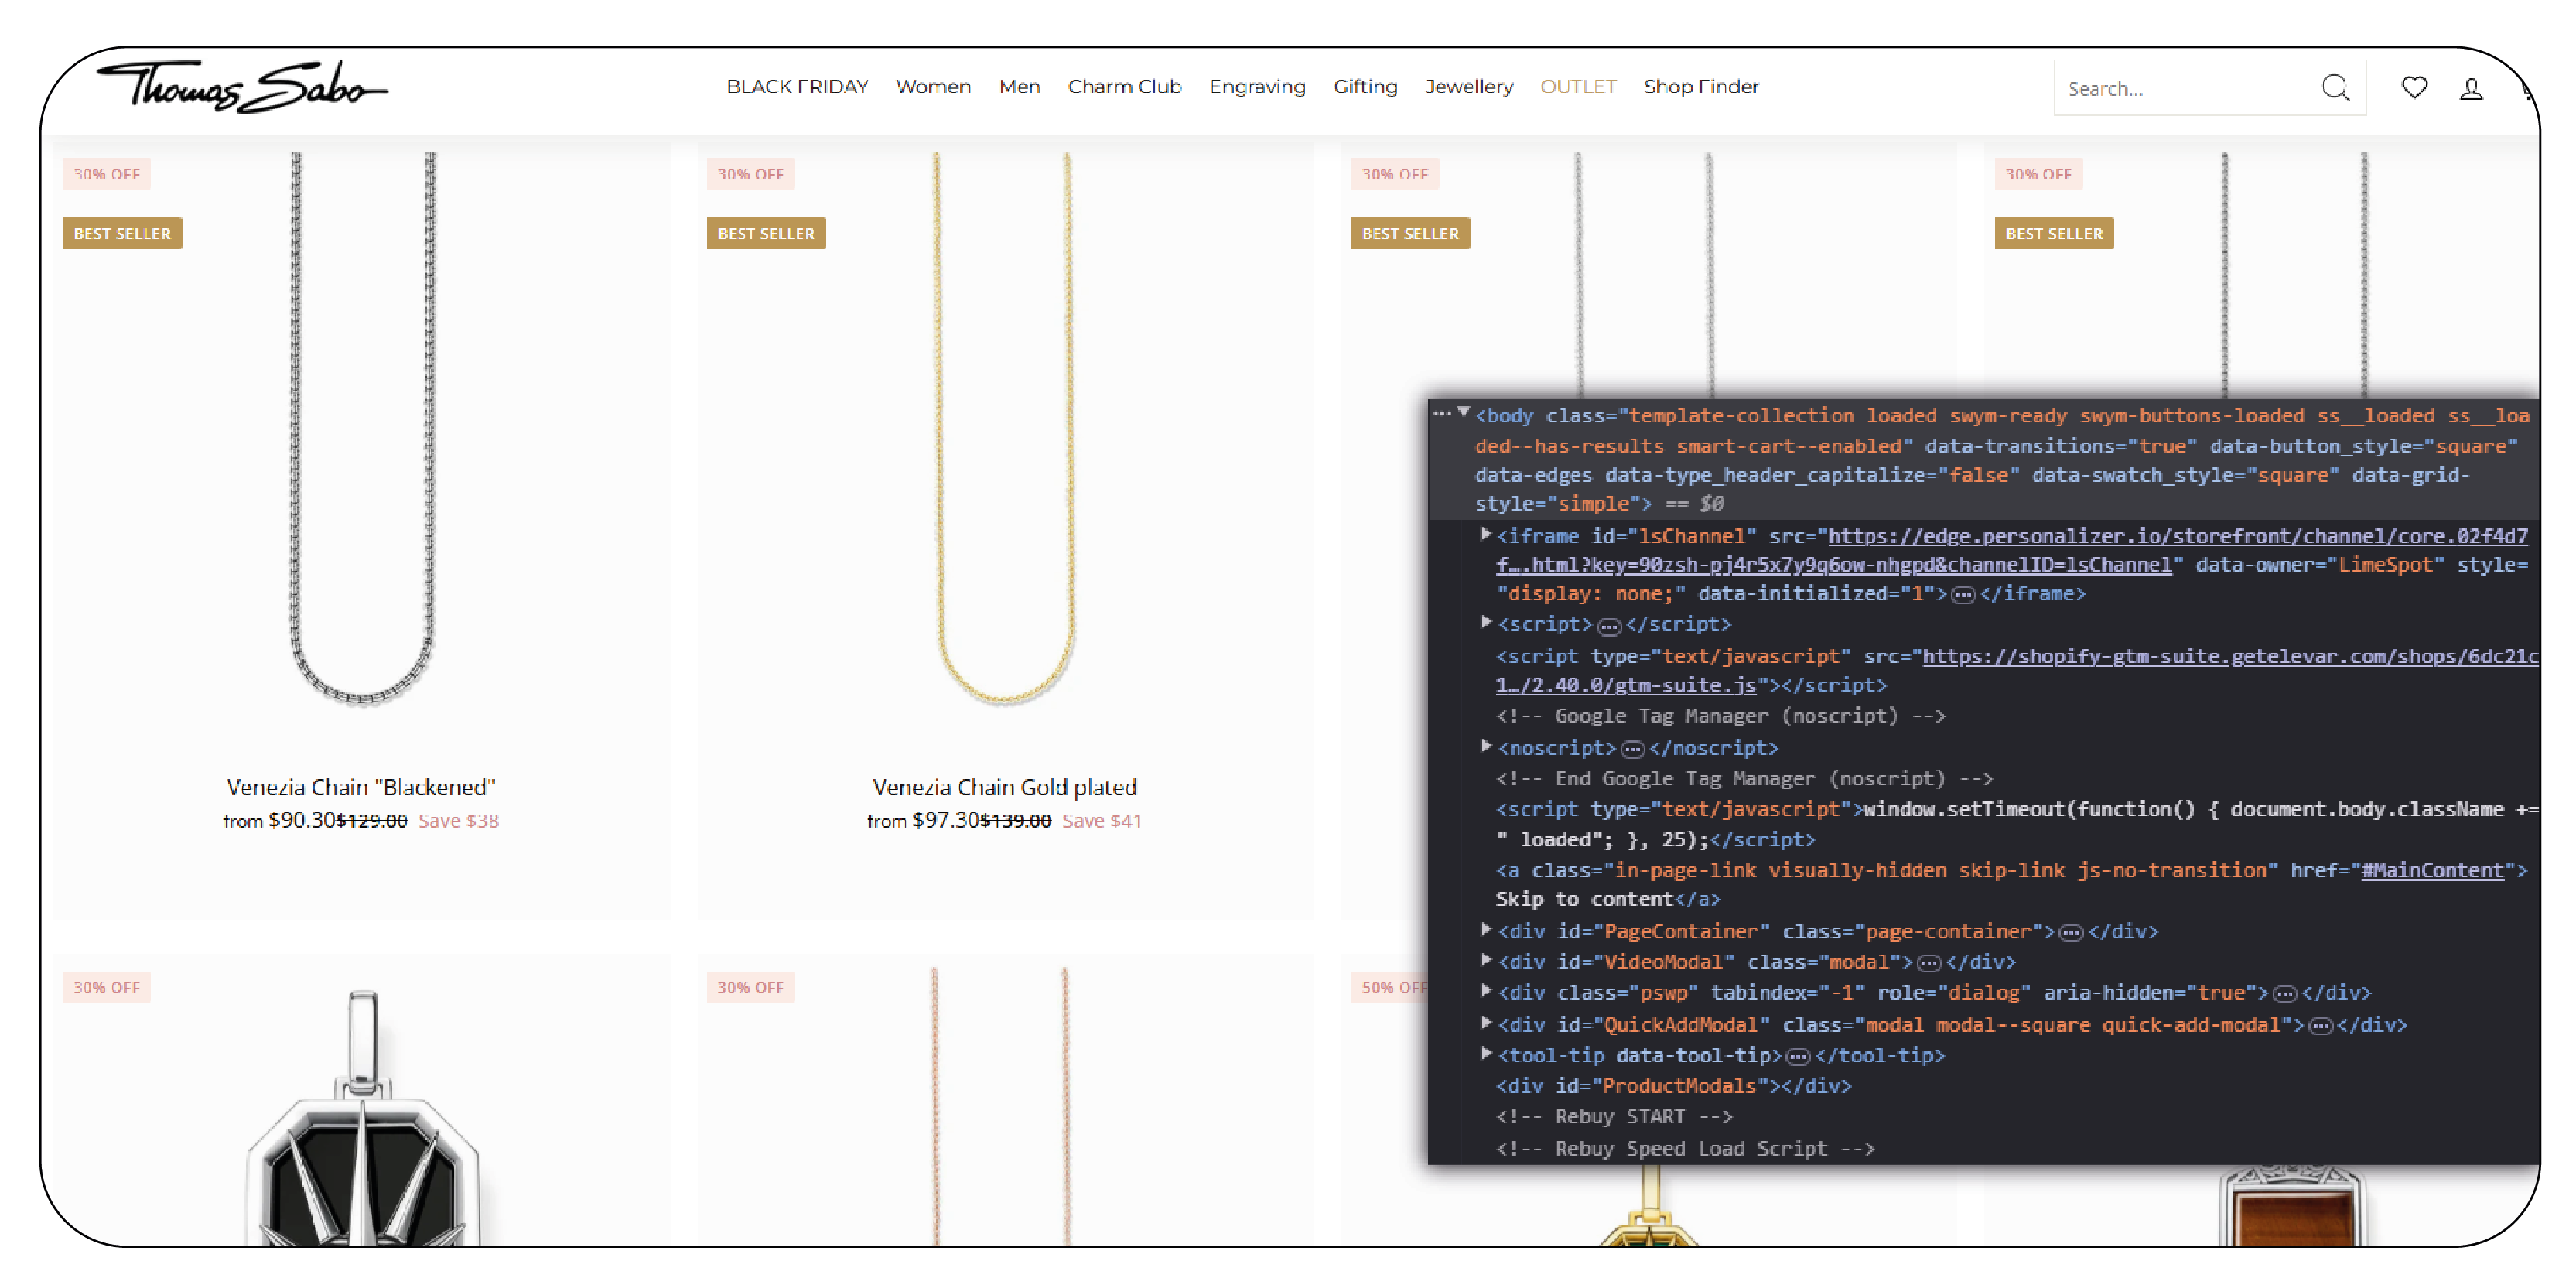Expand the collapsed script node
The width and height of the screenshot is (2576, 1278).
(1486, 622)
